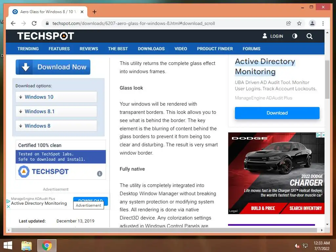Viewport: 336px width, 252px height.
Task: Click the 'Glass look' heading
Action: (131, 88)
